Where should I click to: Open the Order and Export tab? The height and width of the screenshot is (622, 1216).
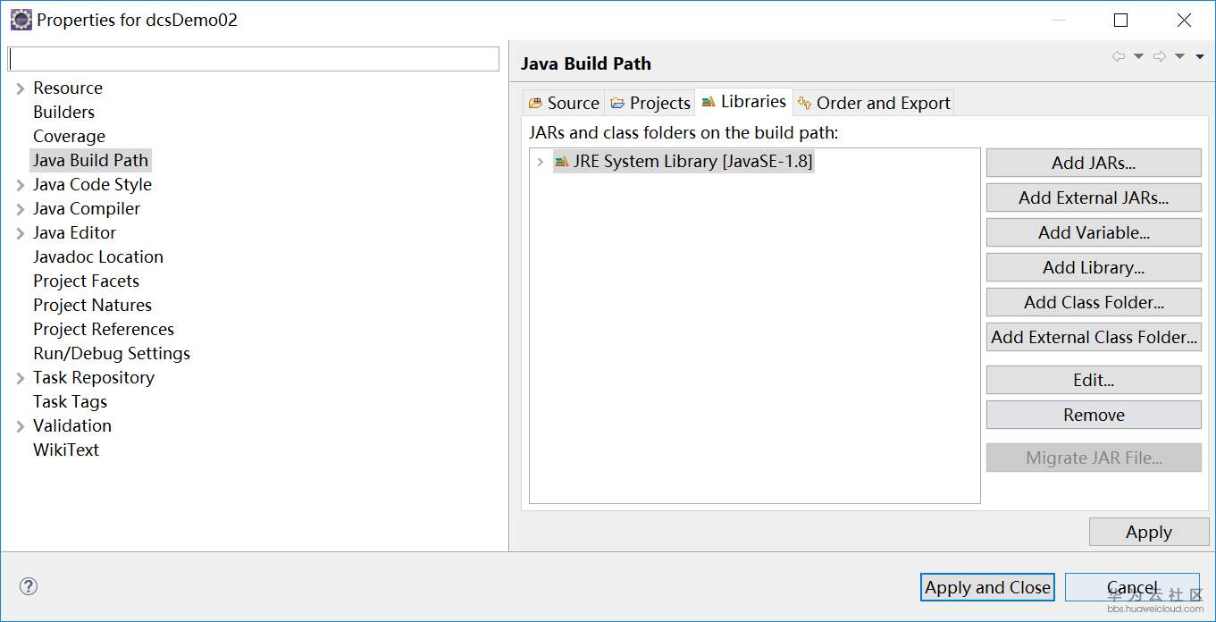point(874,103)
